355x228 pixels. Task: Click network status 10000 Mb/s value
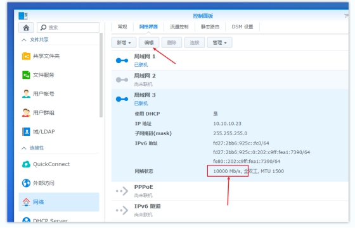[227, 171]
